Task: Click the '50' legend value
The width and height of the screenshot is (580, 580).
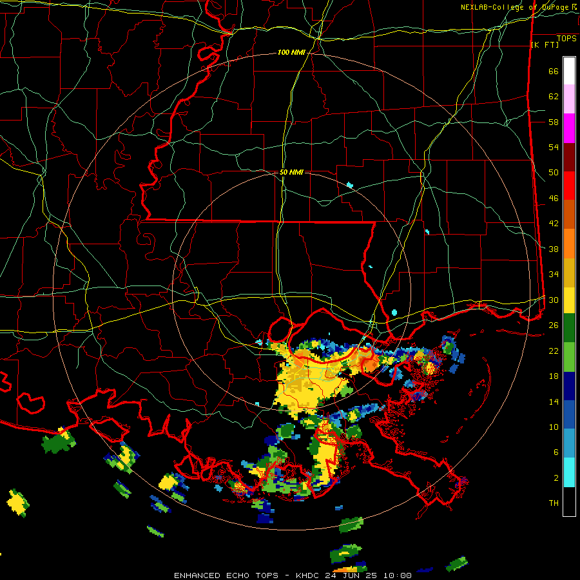Action: pyautogui.click(x=554, y=172)
